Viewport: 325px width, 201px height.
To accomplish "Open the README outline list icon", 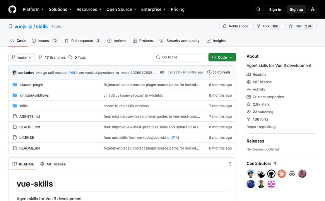I will point(229,164).
